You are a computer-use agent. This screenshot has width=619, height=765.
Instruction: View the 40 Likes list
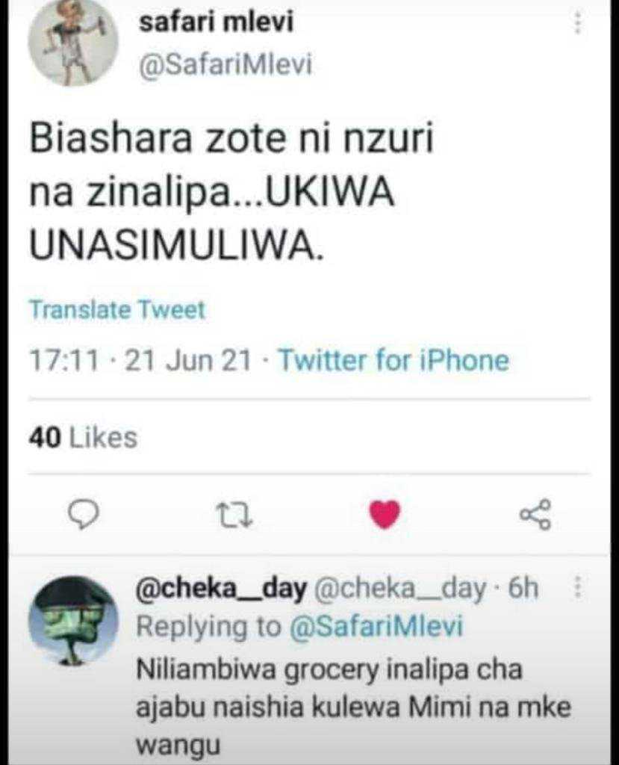pyautogui.click(x=83, y=436)
